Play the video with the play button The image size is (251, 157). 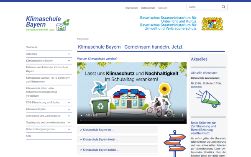[81, 116]
